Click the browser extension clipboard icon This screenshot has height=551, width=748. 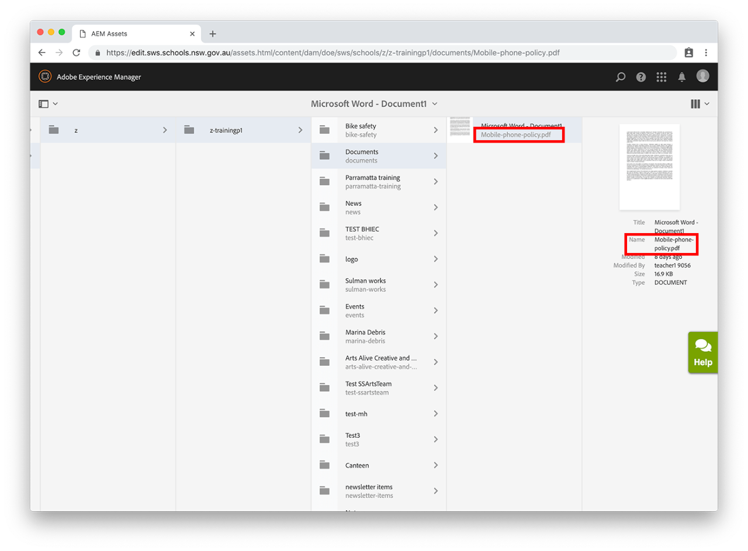[689, 52]
